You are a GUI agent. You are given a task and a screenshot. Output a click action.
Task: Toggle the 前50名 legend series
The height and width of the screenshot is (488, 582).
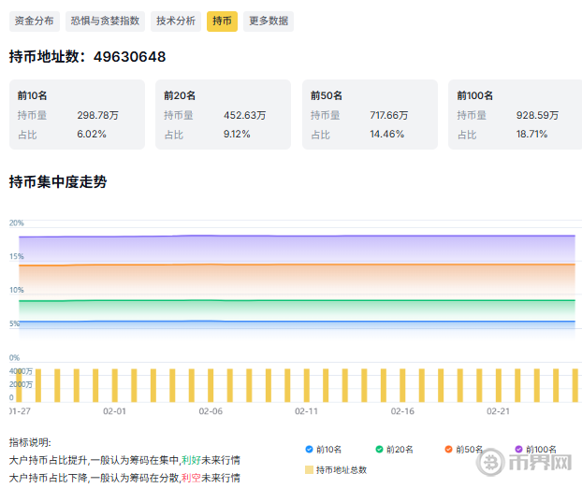463,450
